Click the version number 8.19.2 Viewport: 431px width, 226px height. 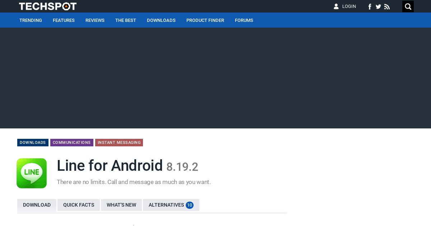[182, 167]
